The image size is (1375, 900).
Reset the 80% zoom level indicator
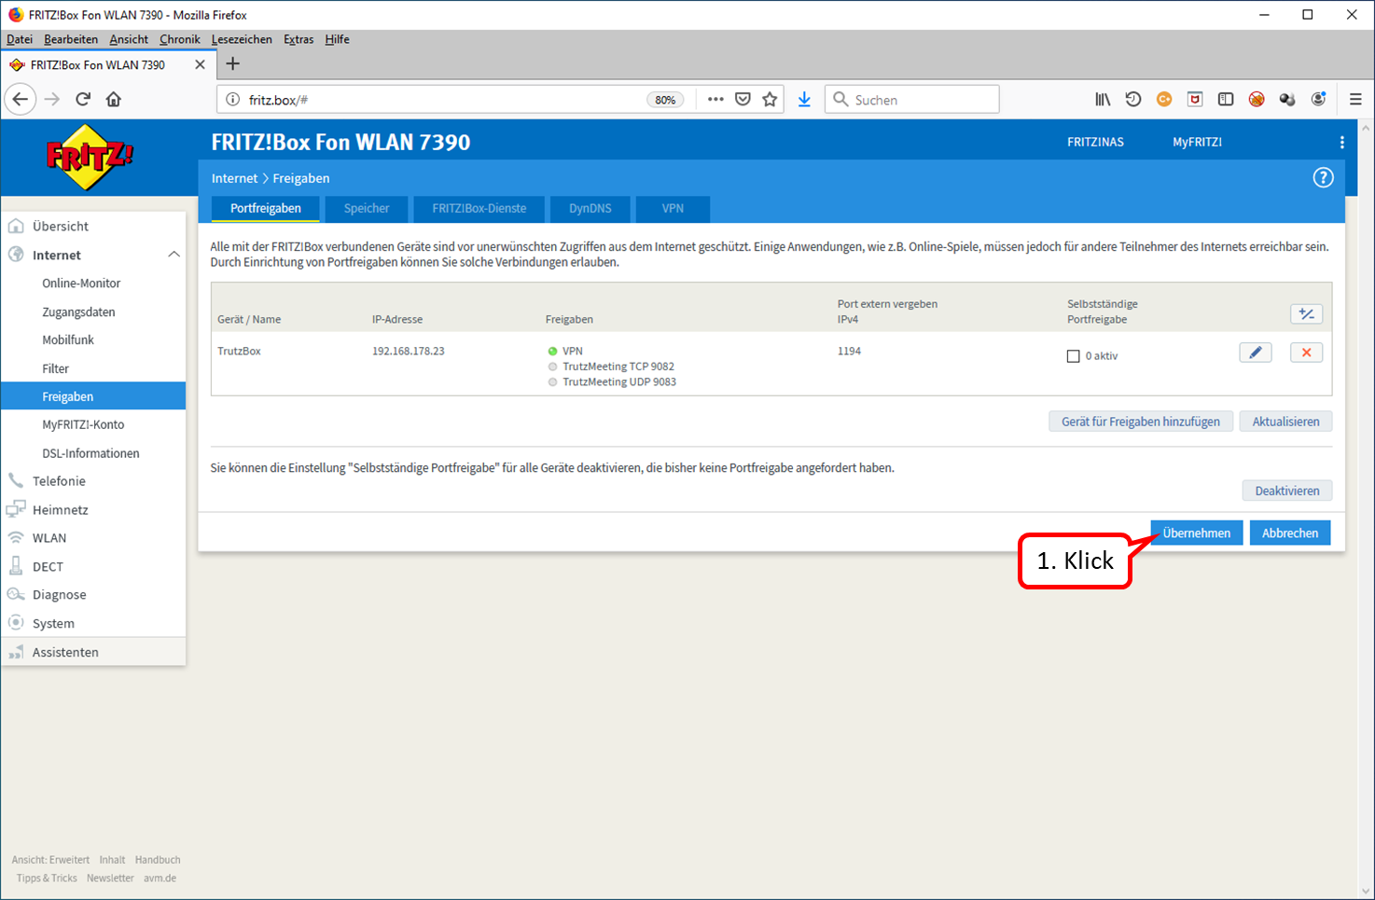[665, 100]
